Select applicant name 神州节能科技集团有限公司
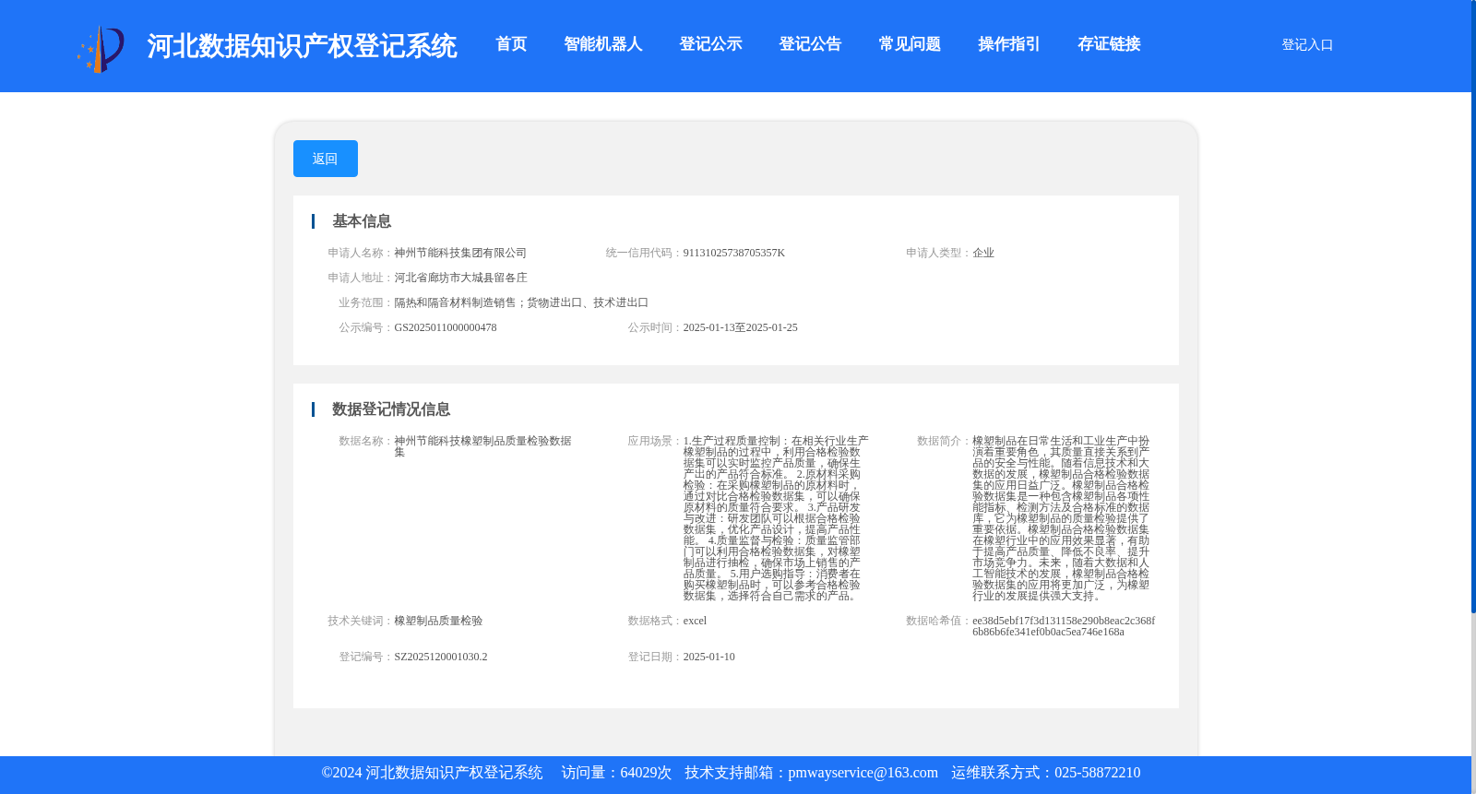The width and height of the screenshot is (1476, 794). [x=460, y=253]
